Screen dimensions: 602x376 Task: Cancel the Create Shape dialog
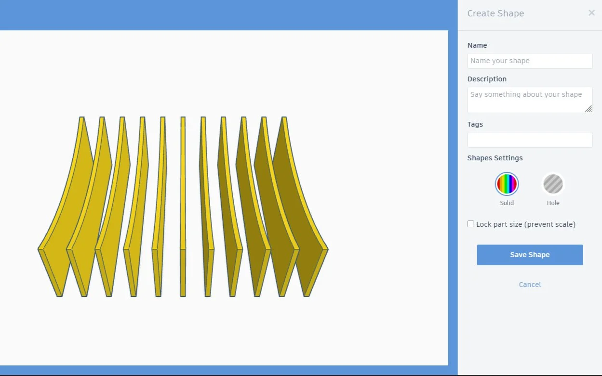tap(530, 285)
